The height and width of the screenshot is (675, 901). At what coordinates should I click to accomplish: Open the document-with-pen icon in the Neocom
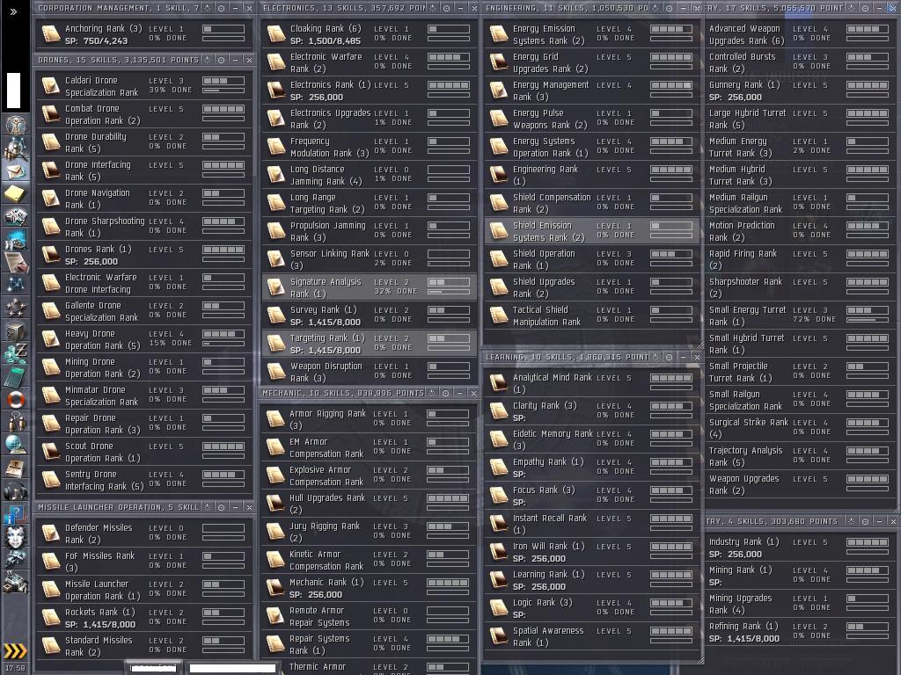click(15, 262)
